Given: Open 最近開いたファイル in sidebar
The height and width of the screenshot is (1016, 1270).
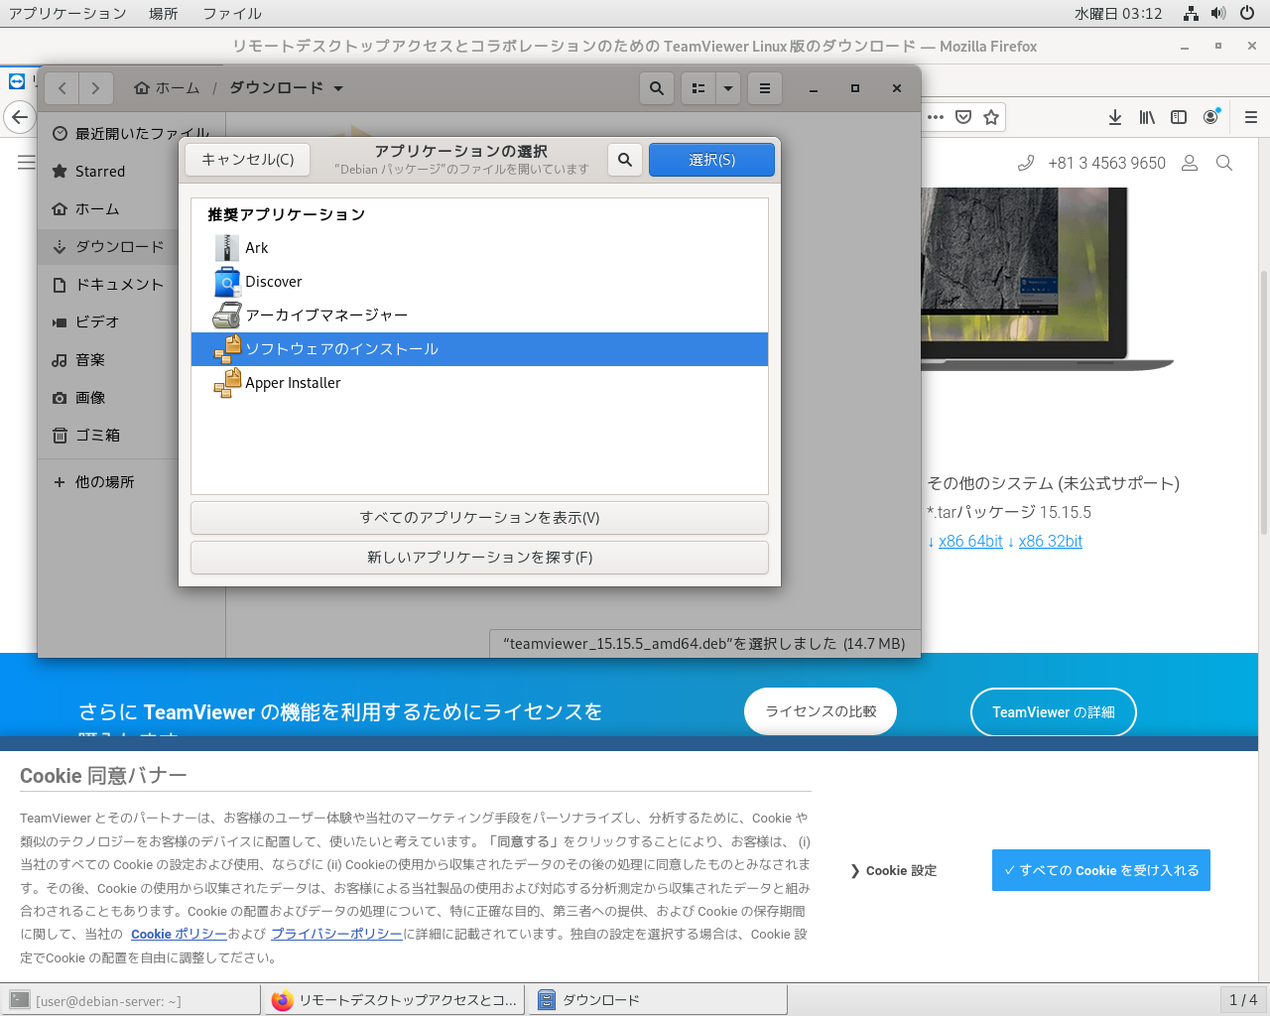Looking at the screenshot, I should [132, 134].
